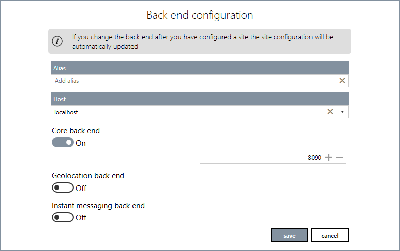Decrease the port number with the minus icon
The width and height of the screenshot is (400, 251).
coord(340,158)
